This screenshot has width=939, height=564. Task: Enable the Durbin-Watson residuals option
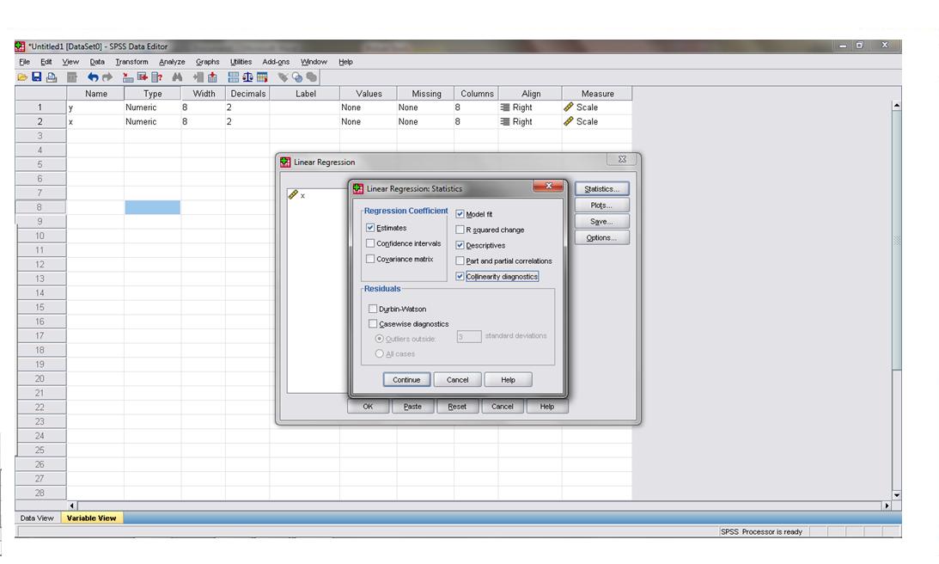[x=373, y=309]
